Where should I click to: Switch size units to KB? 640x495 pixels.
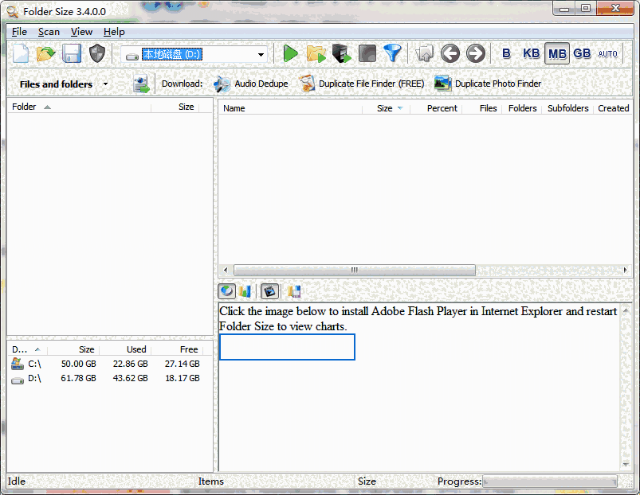532,53
